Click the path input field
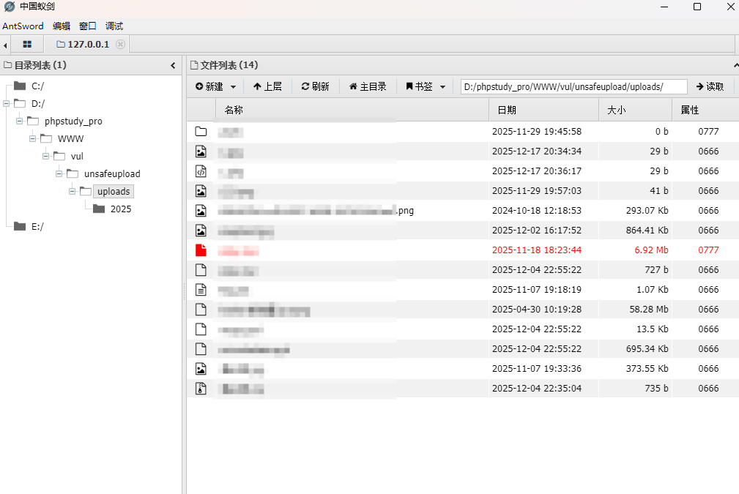The width and height of the screenshot is (739, 494). pos(573,86)
